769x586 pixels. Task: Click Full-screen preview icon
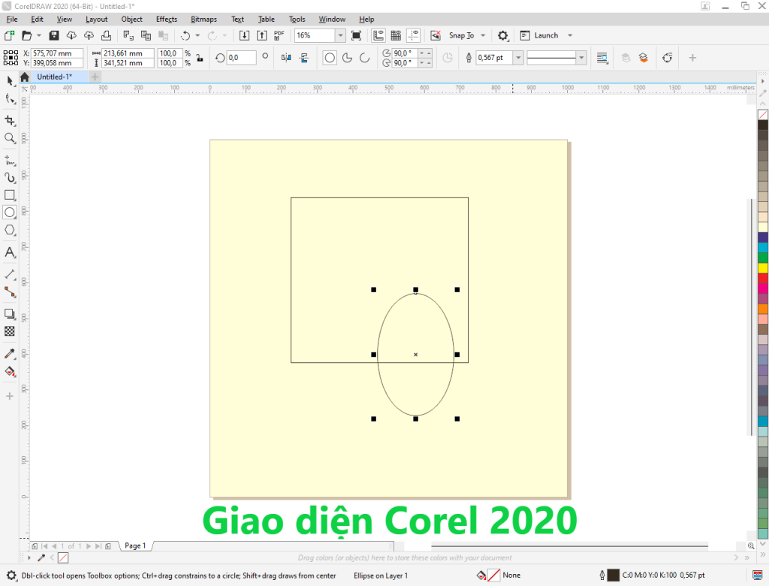tap(357, 35)
